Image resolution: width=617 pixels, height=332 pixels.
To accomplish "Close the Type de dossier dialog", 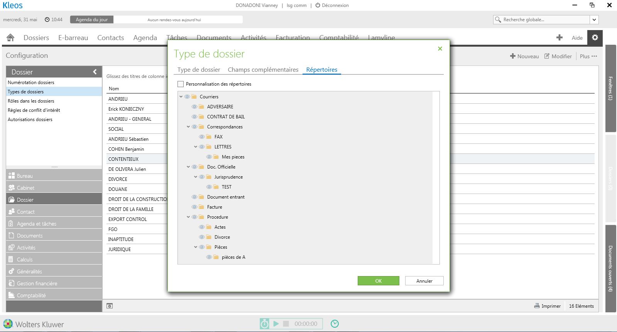I will coord(440,49).
